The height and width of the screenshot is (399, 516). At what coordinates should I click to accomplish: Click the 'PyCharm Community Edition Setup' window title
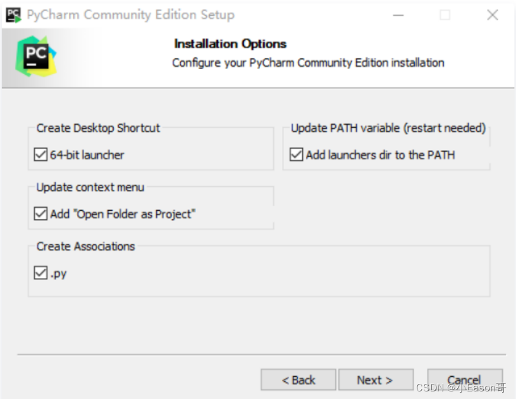(x=131, y=15)
